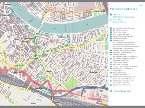Select map marker 8 at Aeschenplatz
145x108 pixels.
tap(35, 56)
